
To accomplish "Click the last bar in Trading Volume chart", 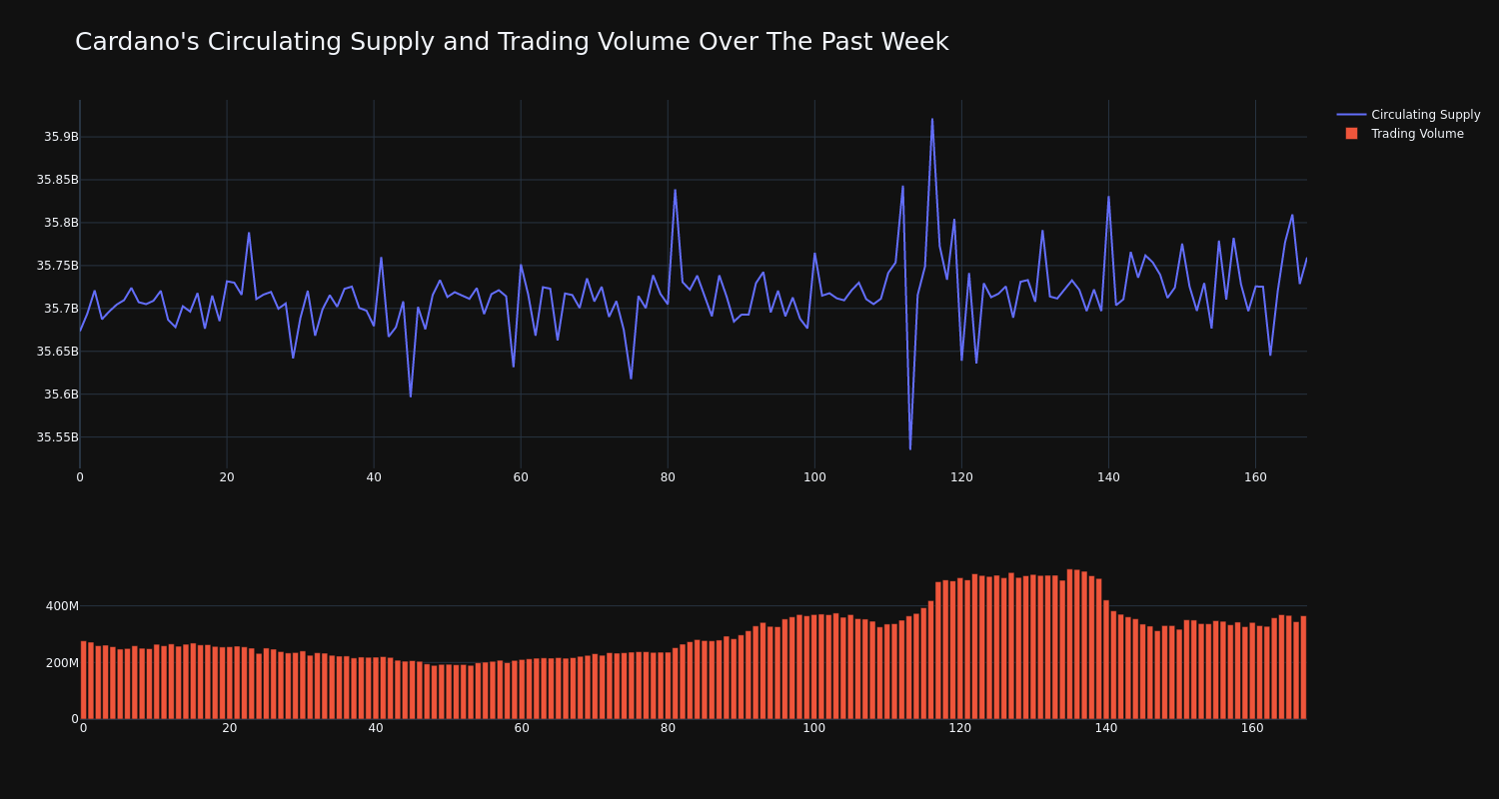I will (x=1303, y=667).
